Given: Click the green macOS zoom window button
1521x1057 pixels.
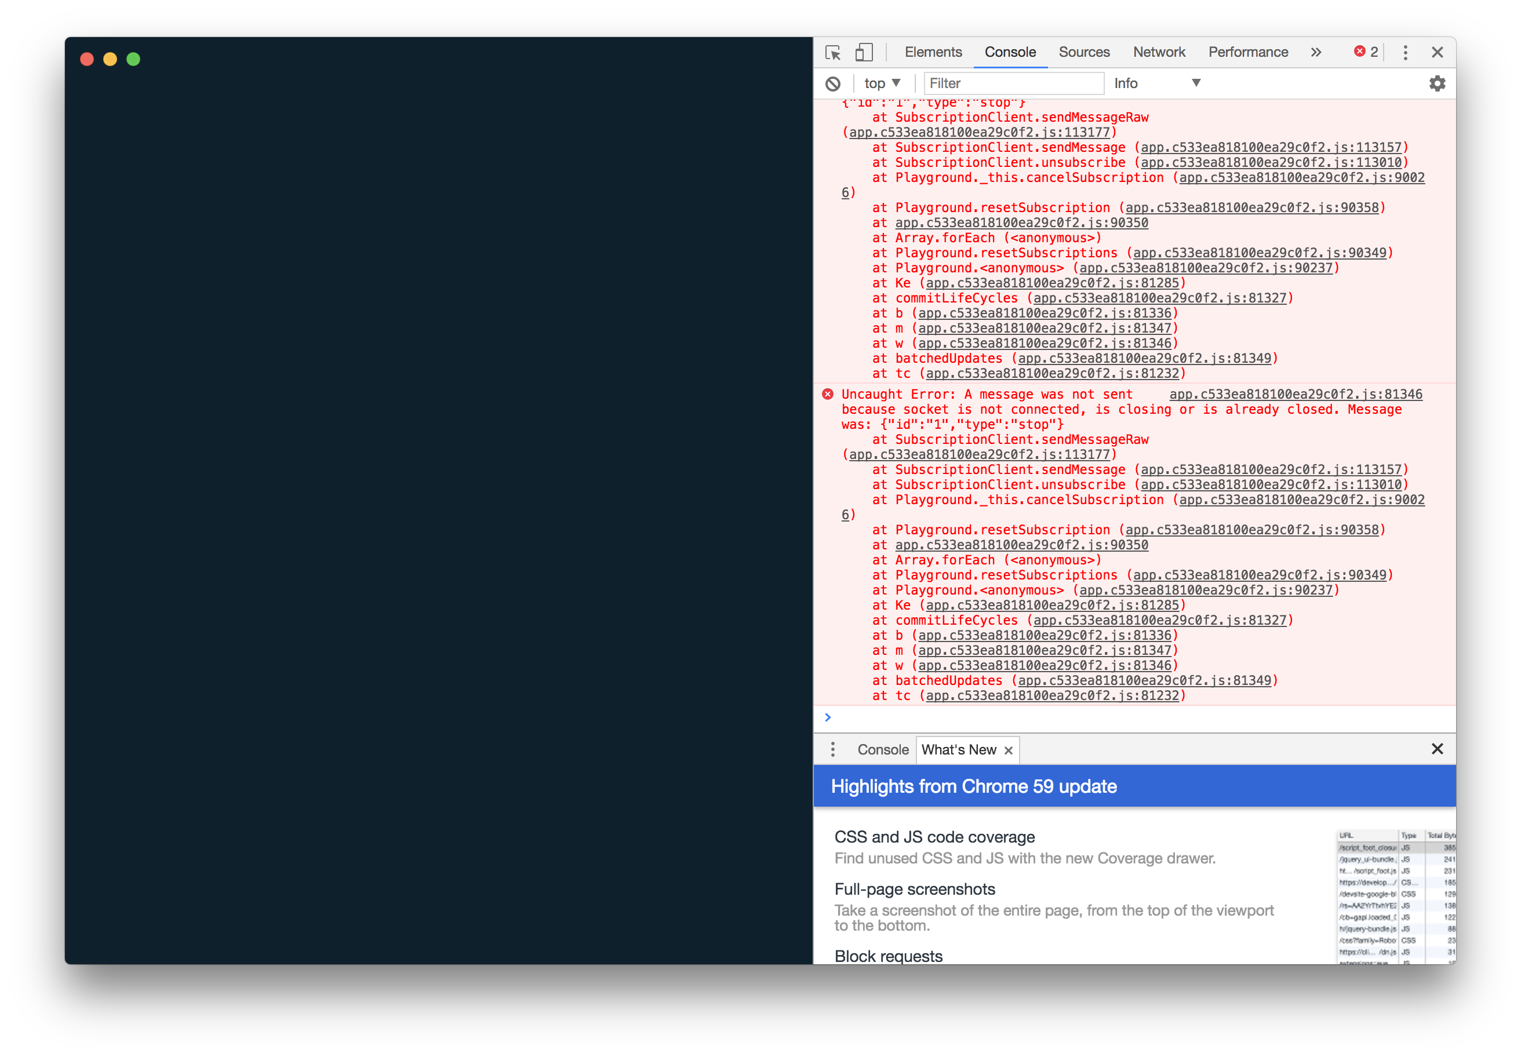Looking at the screenshot, I should pyautogui.click(x=133, y=60).
